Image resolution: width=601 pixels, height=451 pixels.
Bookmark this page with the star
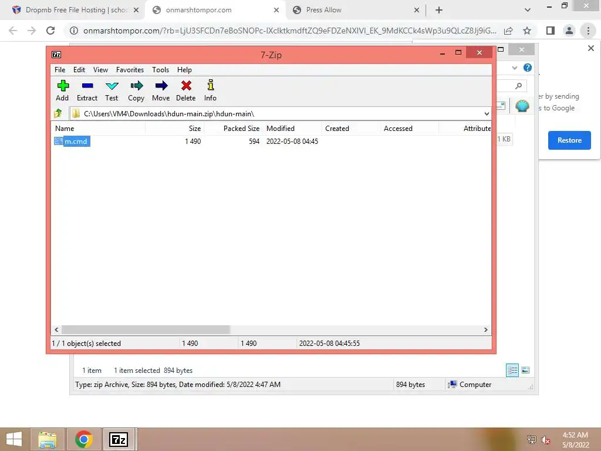(527, 31)
